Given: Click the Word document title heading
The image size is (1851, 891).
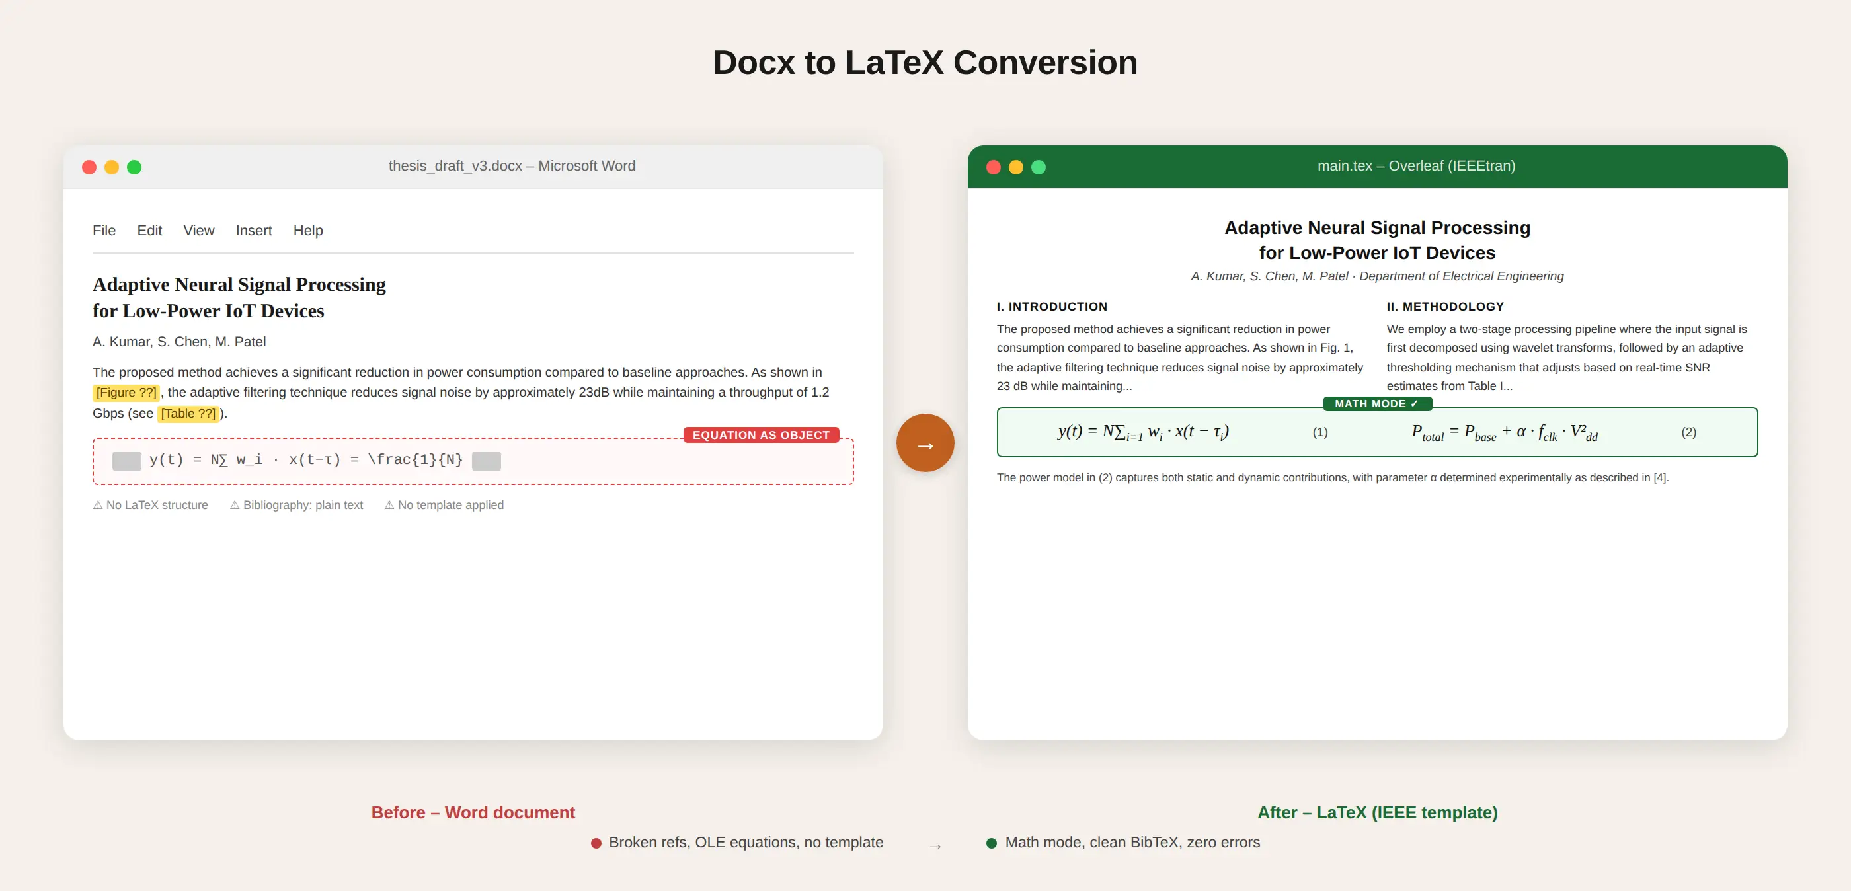Looking at the screenshot, I should (x=239, y=297).
